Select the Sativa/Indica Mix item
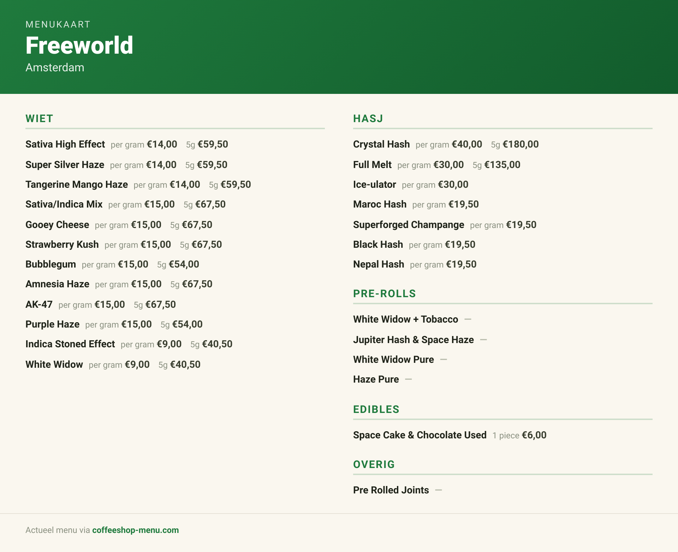678x552 pixels. (x=64, y=204)
